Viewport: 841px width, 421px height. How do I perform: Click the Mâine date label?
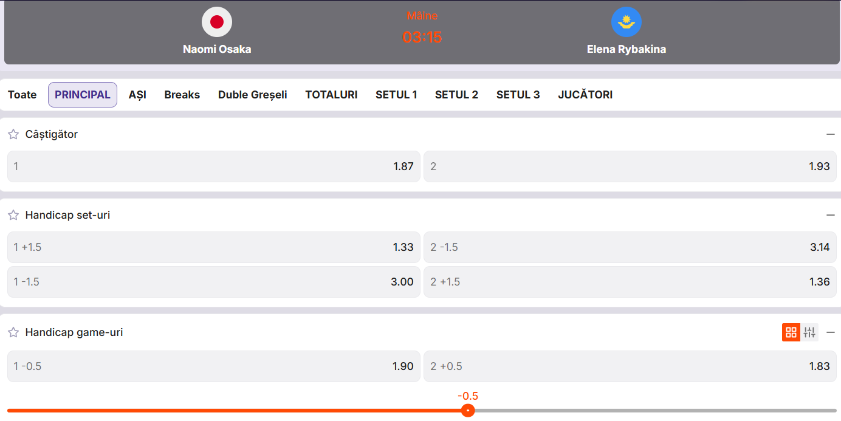[422, 16]
